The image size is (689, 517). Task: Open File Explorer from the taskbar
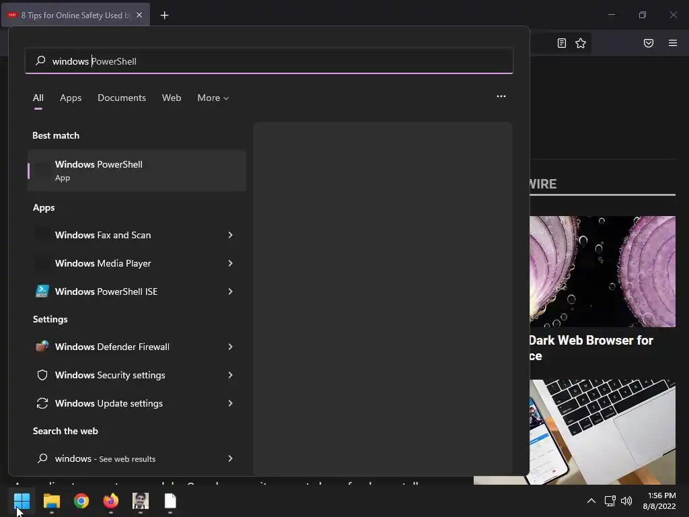tap(51, 501)
